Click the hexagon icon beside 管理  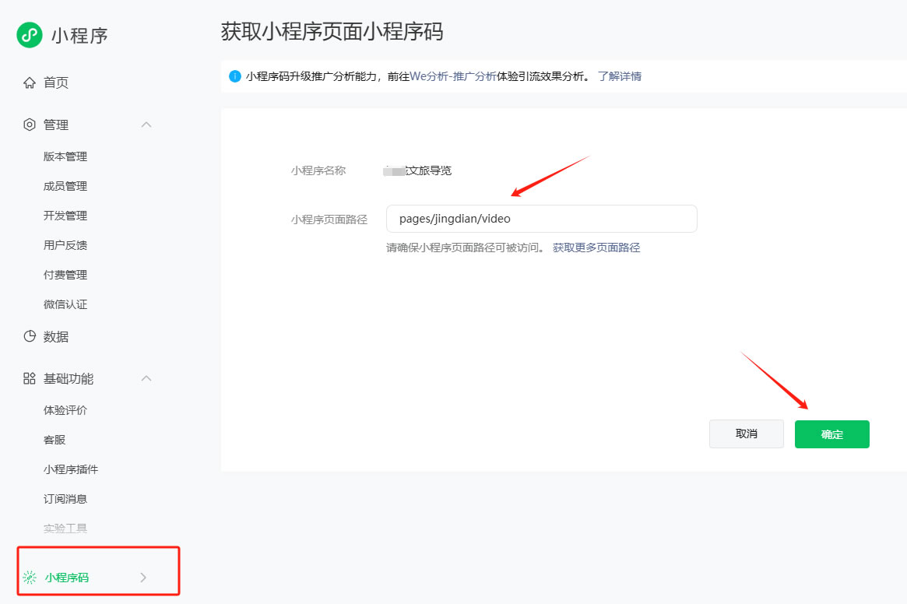tap(30, 125)
